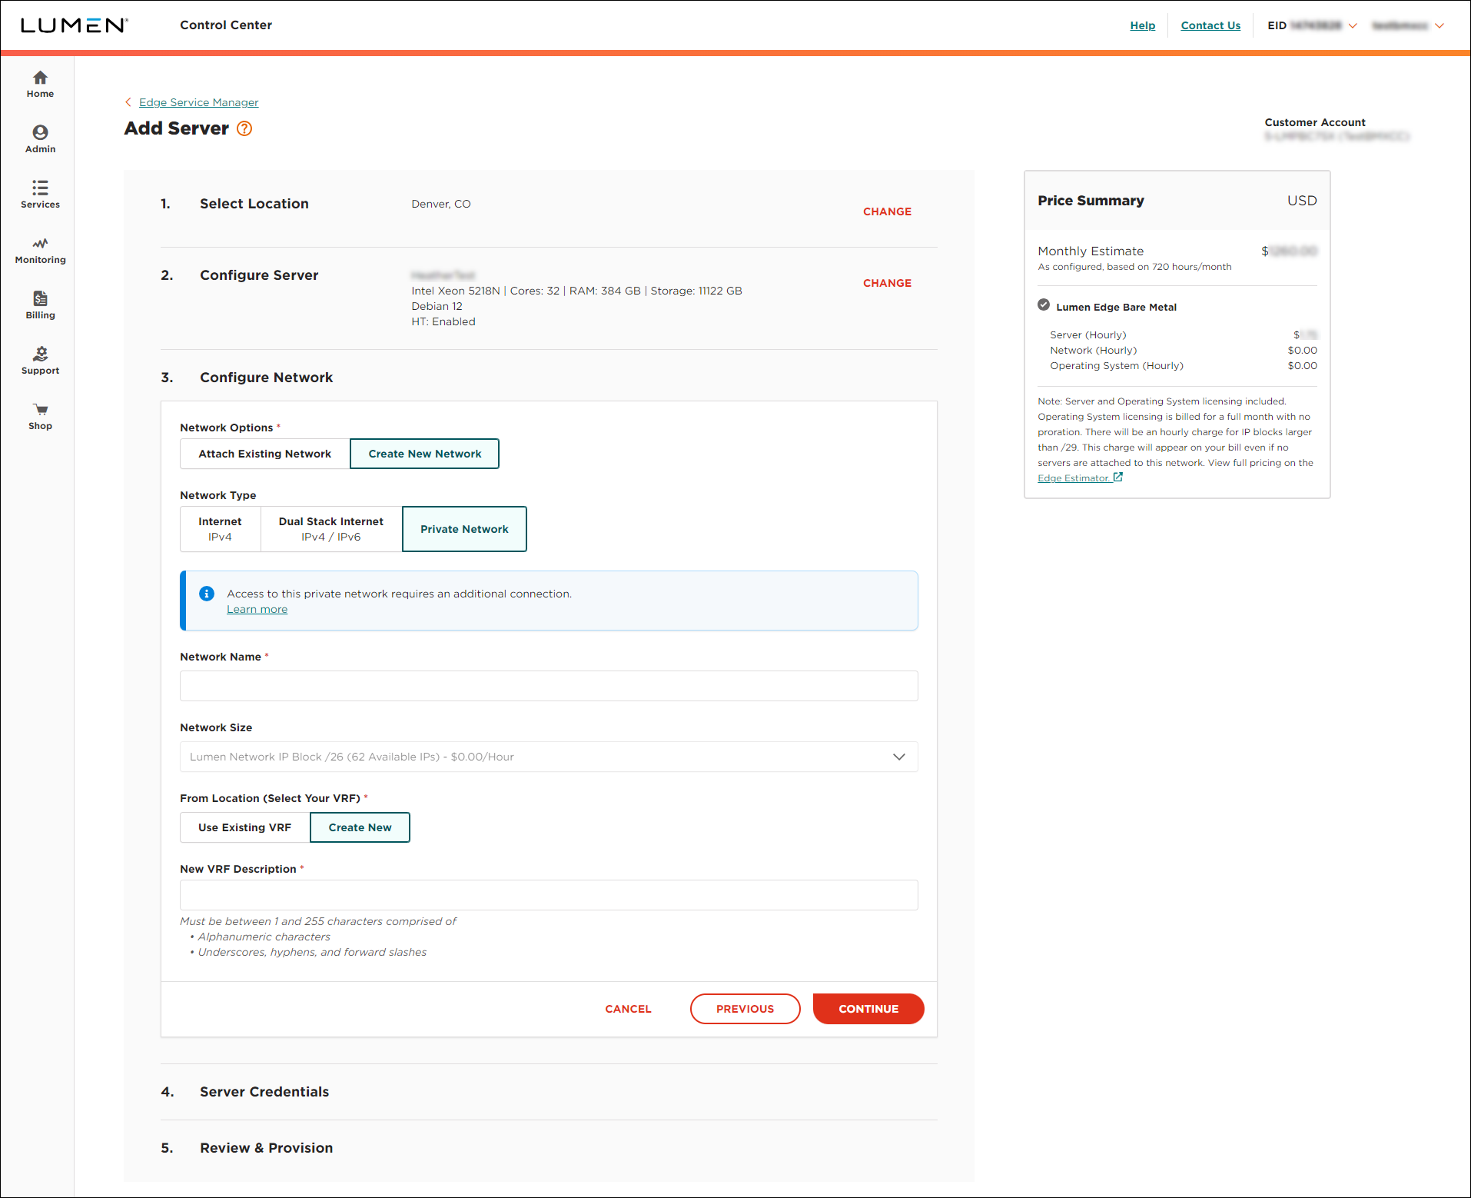Open the Shop cart icon
Viewport: 1471px width, 1198px height.
(x=40, y=409)
